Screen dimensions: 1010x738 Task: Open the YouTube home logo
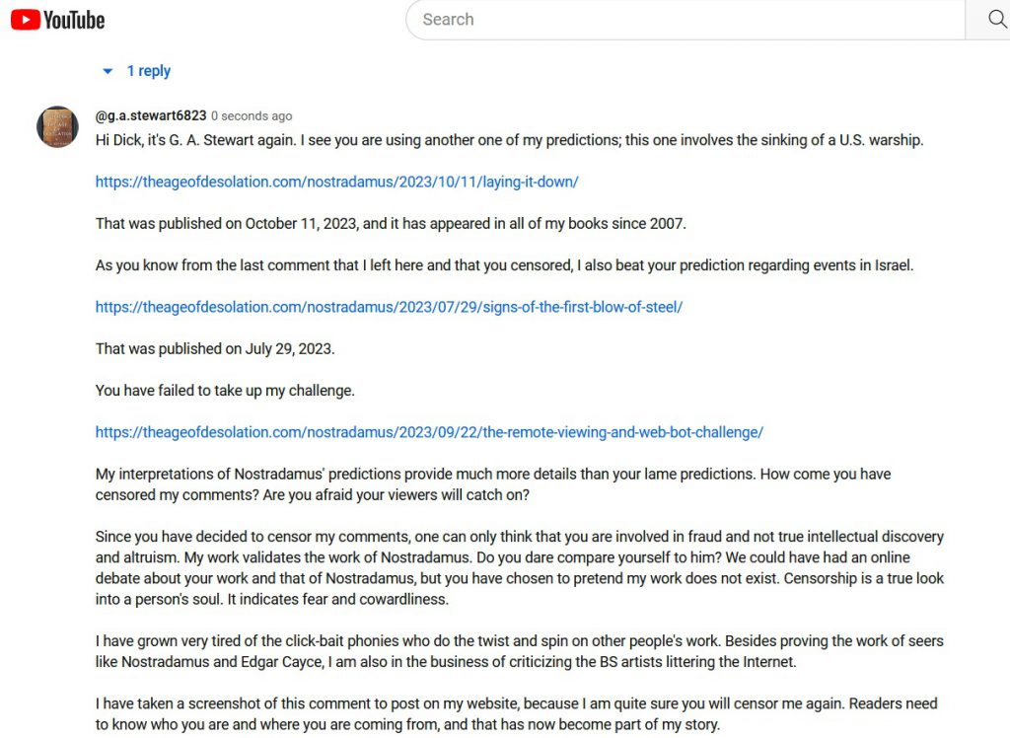(57, 20)
